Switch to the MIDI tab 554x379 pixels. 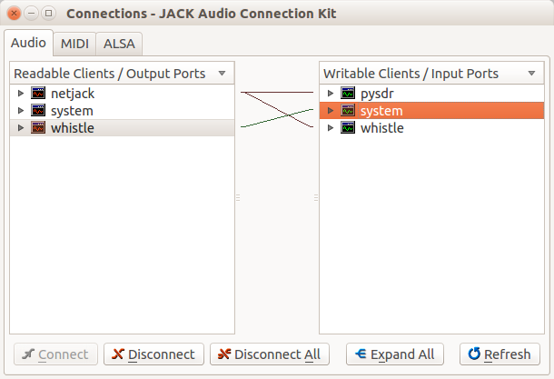(74, 43)
